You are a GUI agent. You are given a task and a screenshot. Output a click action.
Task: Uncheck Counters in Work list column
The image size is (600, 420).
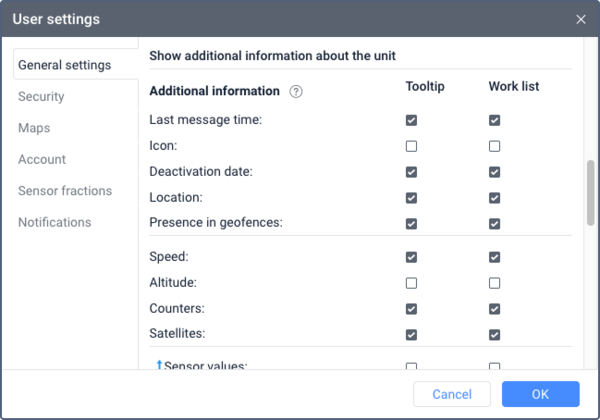[495, 309]
